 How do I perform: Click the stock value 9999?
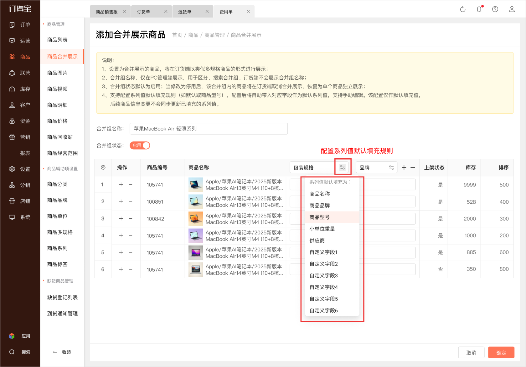tap(470, 185)
